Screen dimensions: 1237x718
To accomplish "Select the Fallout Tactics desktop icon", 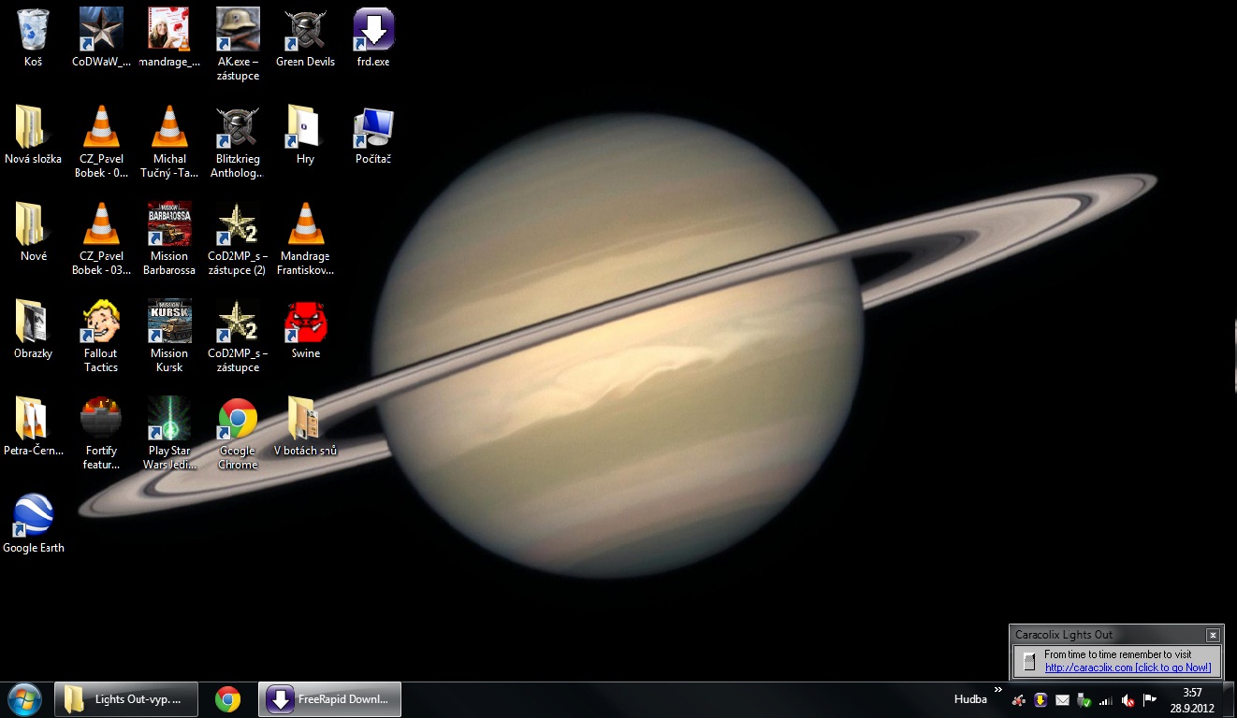I will (101, 322).
